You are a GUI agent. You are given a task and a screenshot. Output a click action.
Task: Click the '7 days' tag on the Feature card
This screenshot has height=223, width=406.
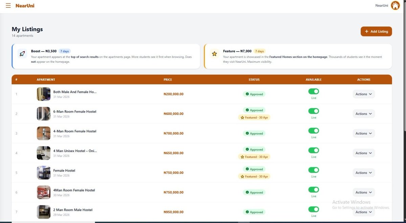pos(259,51)
